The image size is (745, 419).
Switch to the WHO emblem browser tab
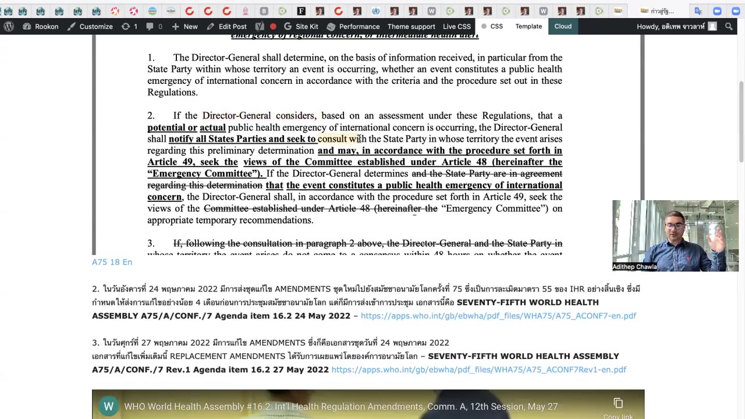click(375, 11)
